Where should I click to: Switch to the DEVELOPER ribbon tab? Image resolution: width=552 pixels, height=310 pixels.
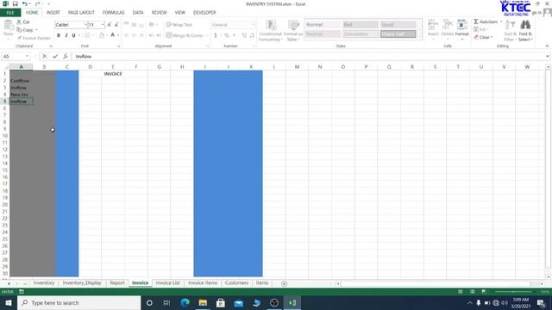(x=204, y=13)
